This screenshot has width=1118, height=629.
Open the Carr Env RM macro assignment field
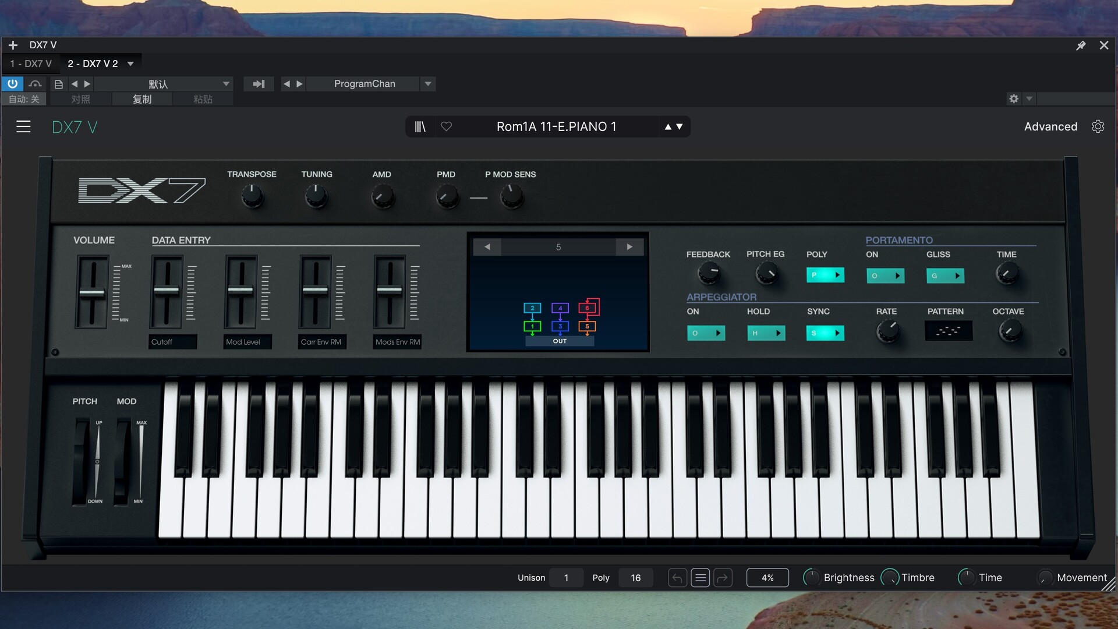[322, 342]
